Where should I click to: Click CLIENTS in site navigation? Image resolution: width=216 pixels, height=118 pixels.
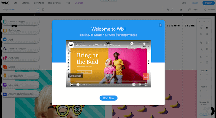[173, 26]
